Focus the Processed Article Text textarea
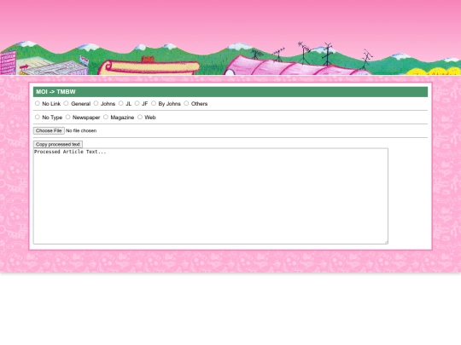 pos(211,196)
